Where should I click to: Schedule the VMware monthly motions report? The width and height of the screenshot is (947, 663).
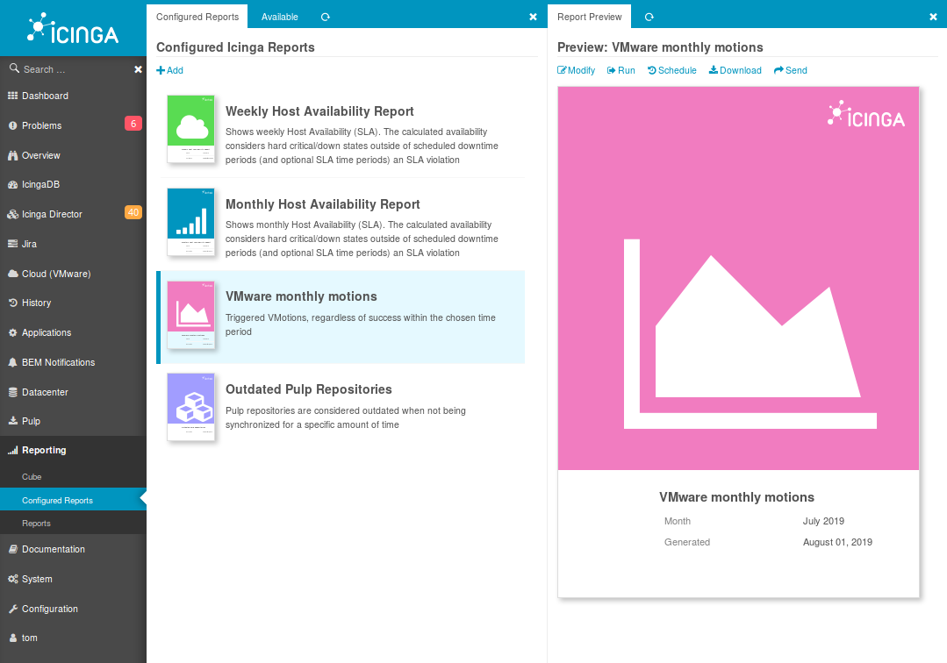pyautogui.click(x=671, y=70)
